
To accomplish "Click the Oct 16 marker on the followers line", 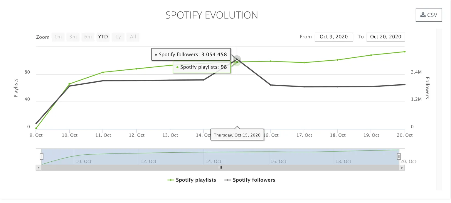I will pyautogui.click(x=270, y=85).
